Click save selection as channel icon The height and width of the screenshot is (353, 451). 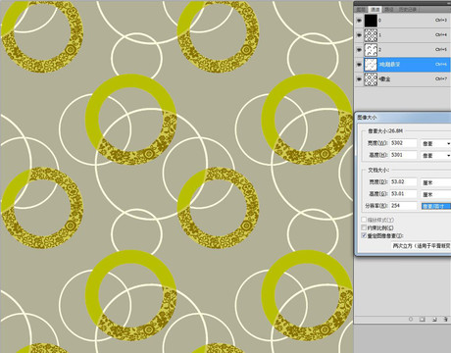pyautogui.click(x=423, y=319)
